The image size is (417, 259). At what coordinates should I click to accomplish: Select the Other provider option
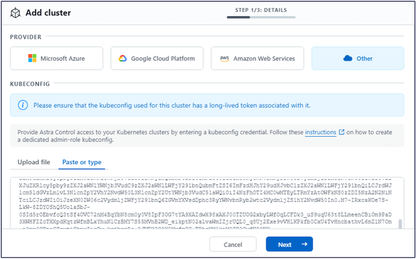coord(358,59)
